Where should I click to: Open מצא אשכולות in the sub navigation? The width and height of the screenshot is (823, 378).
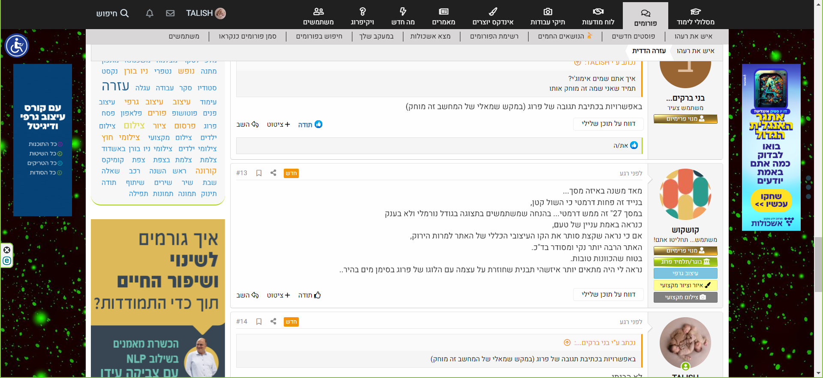(430, 36)
